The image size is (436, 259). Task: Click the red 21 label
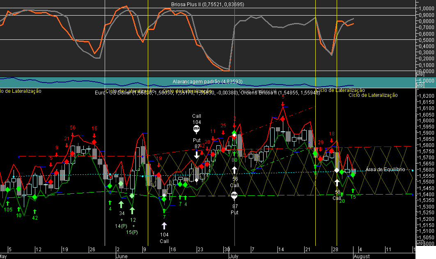click(67, 139)
